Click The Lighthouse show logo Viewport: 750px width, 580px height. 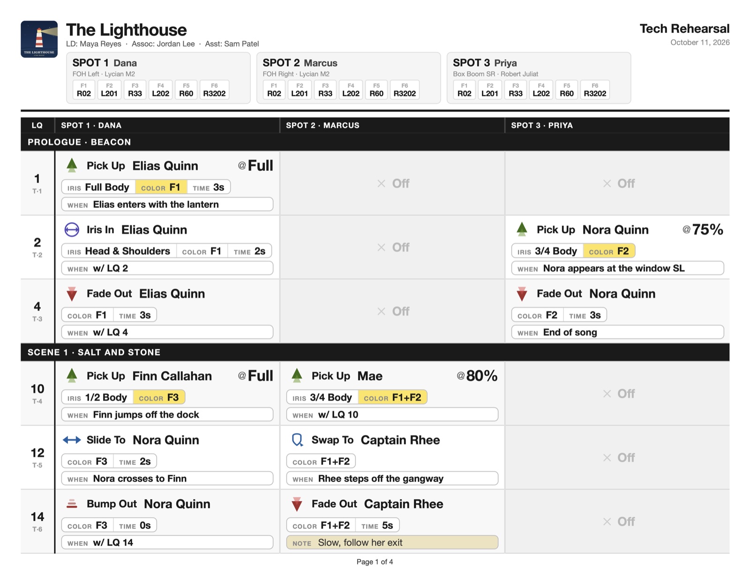pyautogui.click(x=39, y=39)
